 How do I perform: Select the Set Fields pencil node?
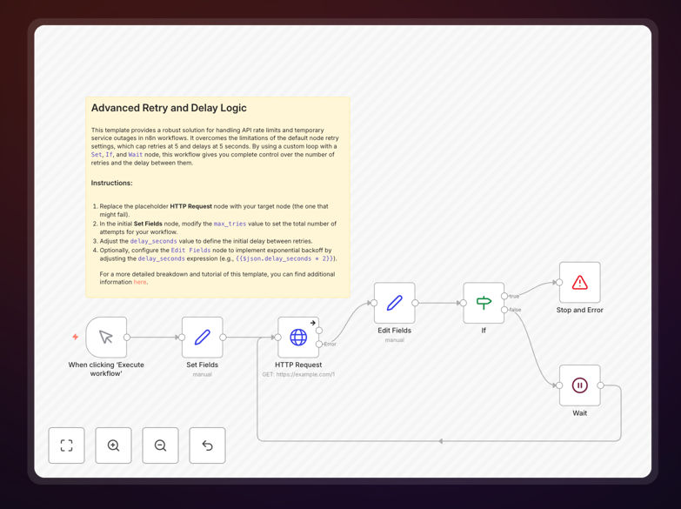203,337
